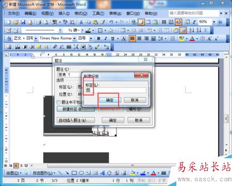Toggle Character Border button
The width and height of the screenshot is (232, 186).
pyautogui.click(x=123, y=38)
